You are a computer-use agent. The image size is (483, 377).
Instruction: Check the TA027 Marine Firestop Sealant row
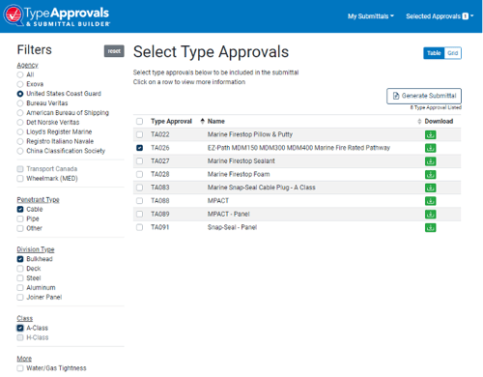139,160
